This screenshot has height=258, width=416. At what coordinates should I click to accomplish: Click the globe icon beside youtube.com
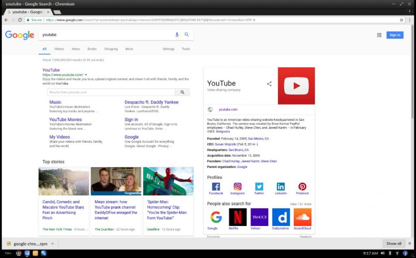(210, 110)
